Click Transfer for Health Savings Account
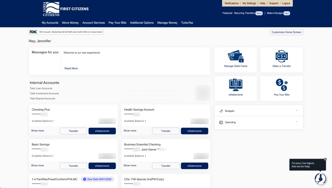The height and width of the screenshot is (188, 332). click(x=166, y=131)
